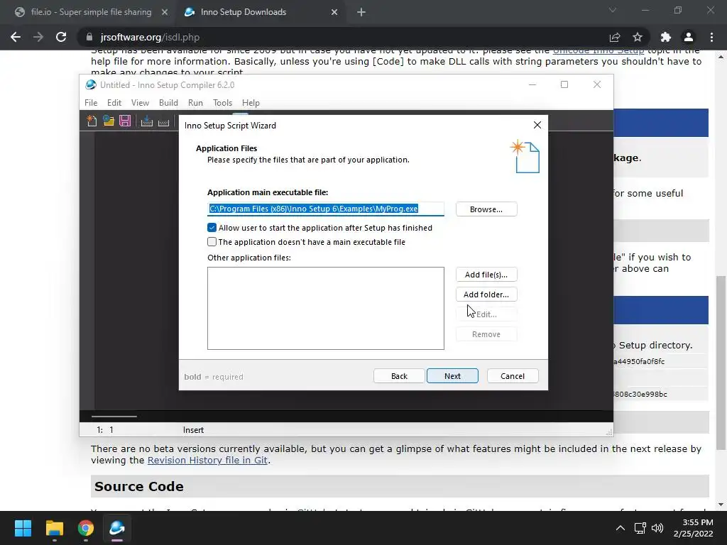Click Next in the wizard
Screen dimensions: 727x545
[452, 376]
